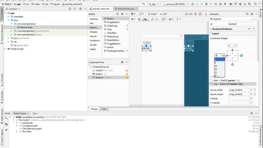Open the layout_height dropdown
263x148 pixels.
(x=251, y=94)
